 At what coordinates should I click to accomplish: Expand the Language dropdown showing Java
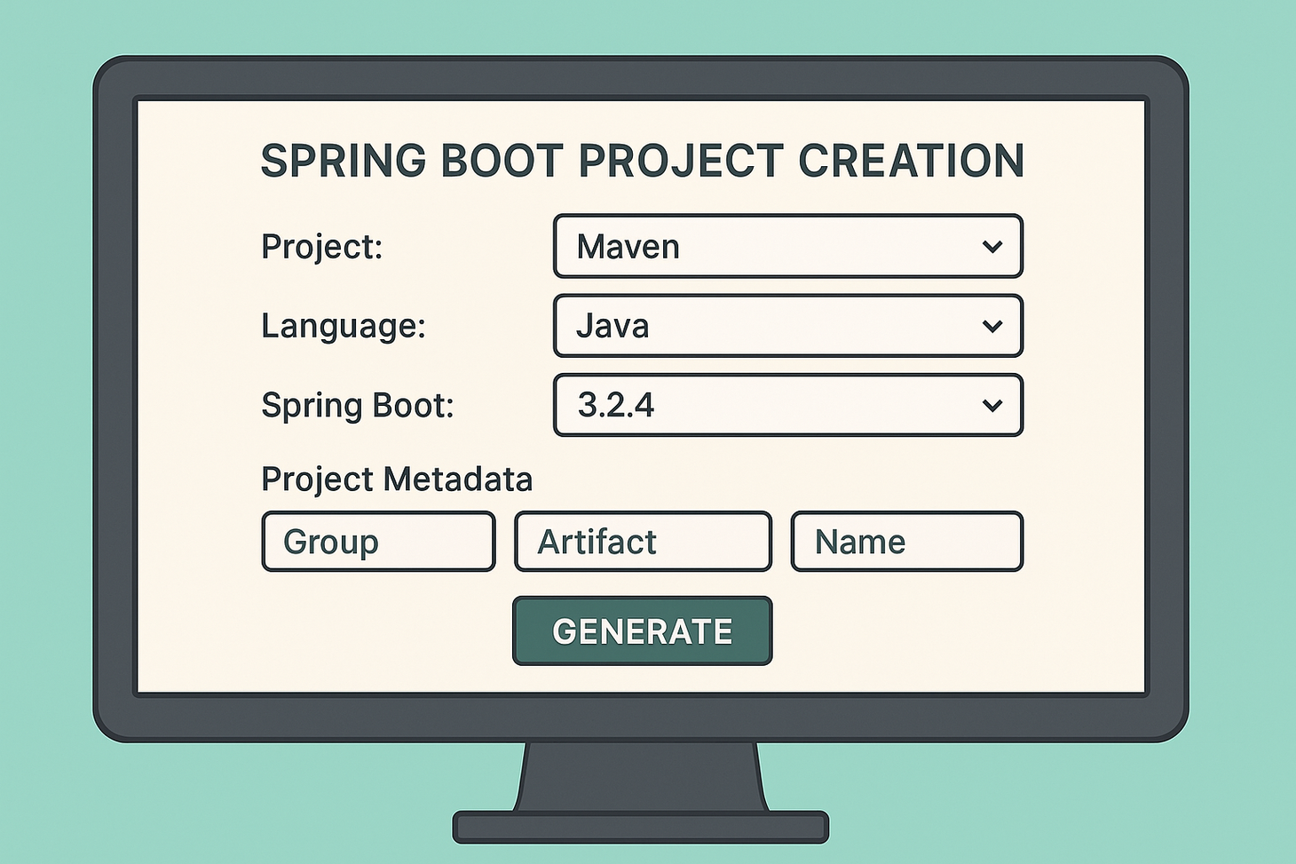click(787, 326)
